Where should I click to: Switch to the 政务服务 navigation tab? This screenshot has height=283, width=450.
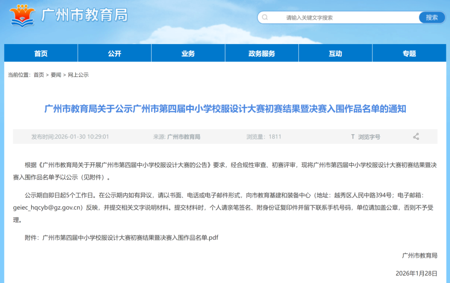coord(261,53)
